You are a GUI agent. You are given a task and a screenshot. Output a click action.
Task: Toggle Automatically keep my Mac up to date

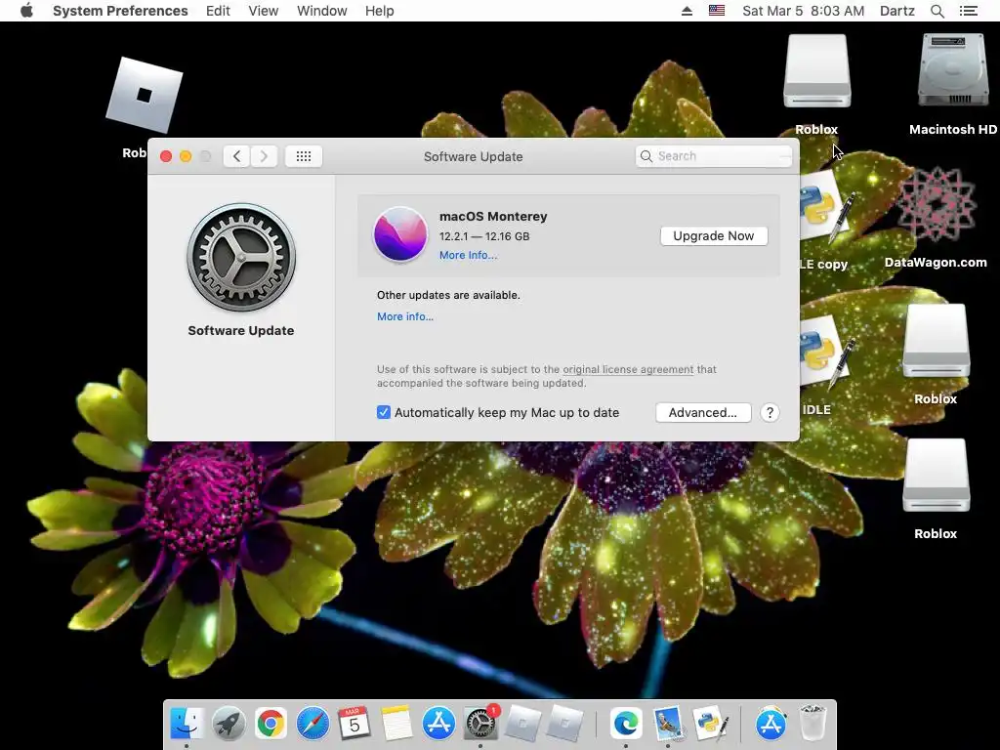[x=383, y=413]
